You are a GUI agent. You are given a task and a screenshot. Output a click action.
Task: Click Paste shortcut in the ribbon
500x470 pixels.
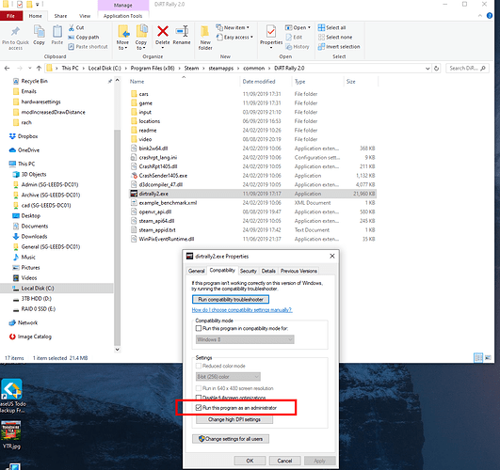(88, 47)
